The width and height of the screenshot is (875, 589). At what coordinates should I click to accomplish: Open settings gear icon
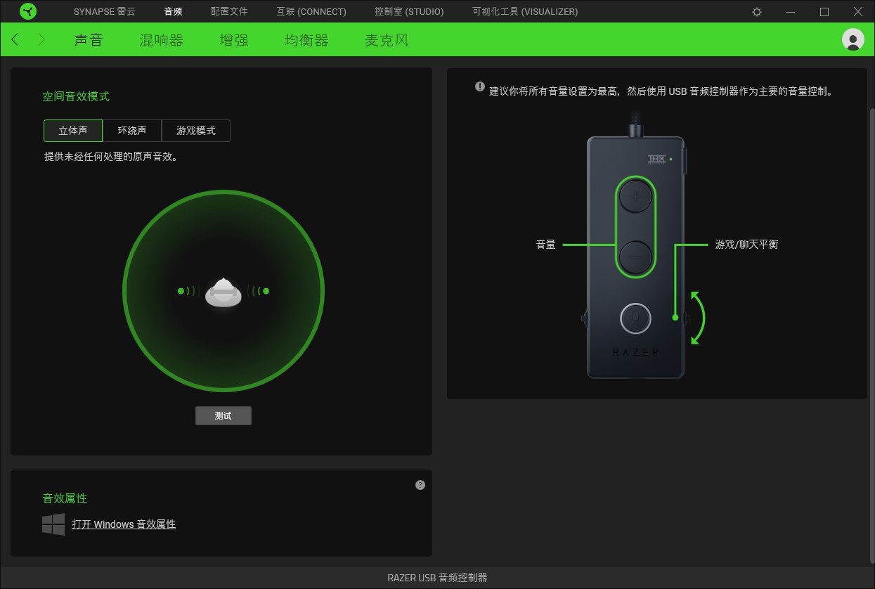click(757, 12)
